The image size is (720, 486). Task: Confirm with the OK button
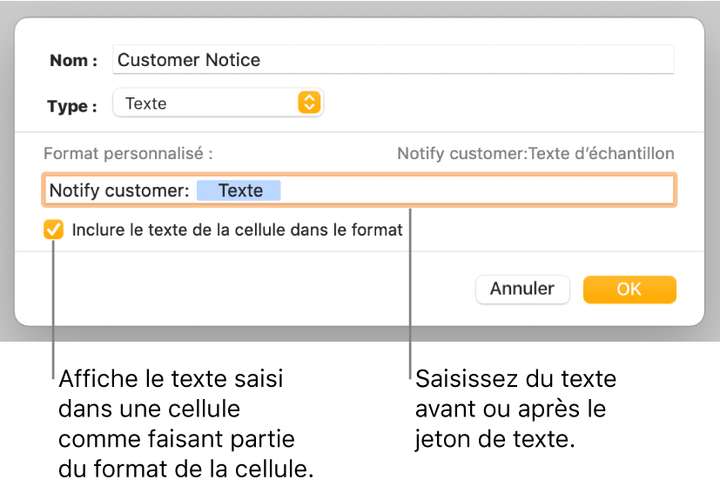[x=629, y=290]
